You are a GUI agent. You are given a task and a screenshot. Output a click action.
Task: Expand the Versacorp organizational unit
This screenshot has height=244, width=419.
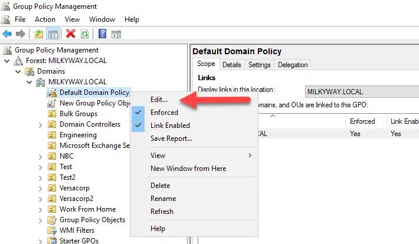(40, 189)
